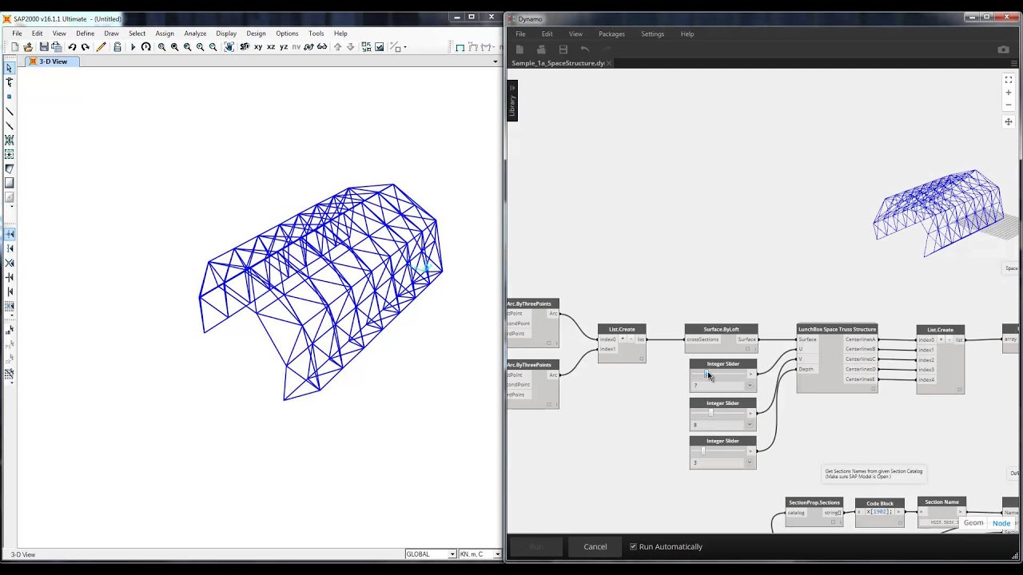Open Dynamo Settings menu
Image resolution: width=1023 pixels, height=575 pixels.
click(652, 34)
